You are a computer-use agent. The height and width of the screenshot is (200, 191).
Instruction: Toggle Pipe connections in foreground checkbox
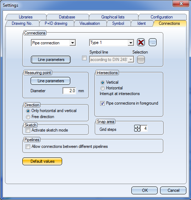[x=102, y=103]
